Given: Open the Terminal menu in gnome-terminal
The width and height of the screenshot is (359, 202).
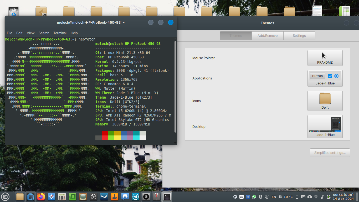Looking at the screenshot, I should point(60,33).
